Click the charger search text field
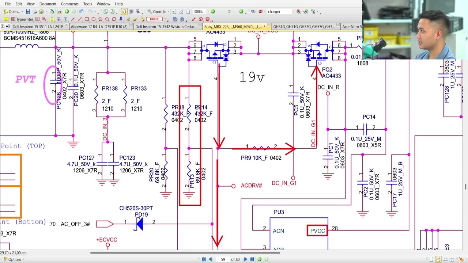 (x=279, y=12)
